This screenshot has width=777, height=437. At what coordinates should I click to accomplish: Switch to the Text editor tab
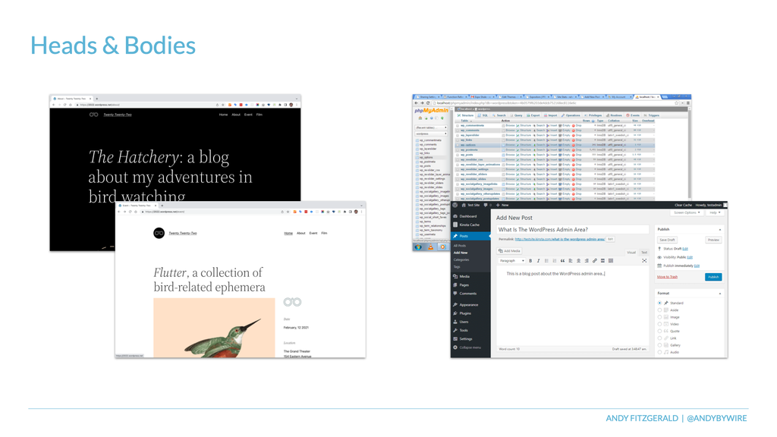(643, 252)
